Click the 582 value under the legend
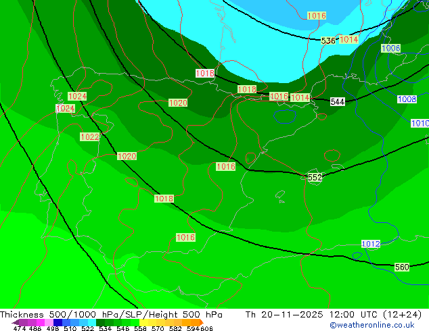This screenshot has width=429, height=331. (x=175, y=328)
